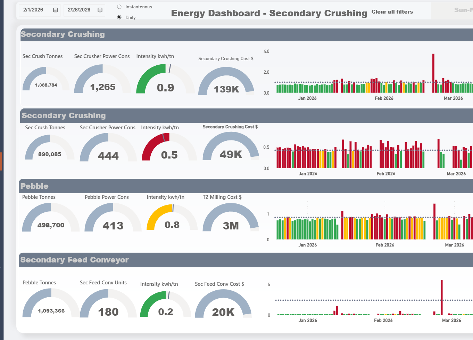
Task: Click the tall red spike bar in top chart
Action: coord(433,70)
